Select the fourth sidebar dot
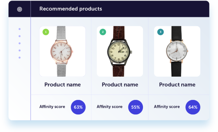 pos(20,50)
